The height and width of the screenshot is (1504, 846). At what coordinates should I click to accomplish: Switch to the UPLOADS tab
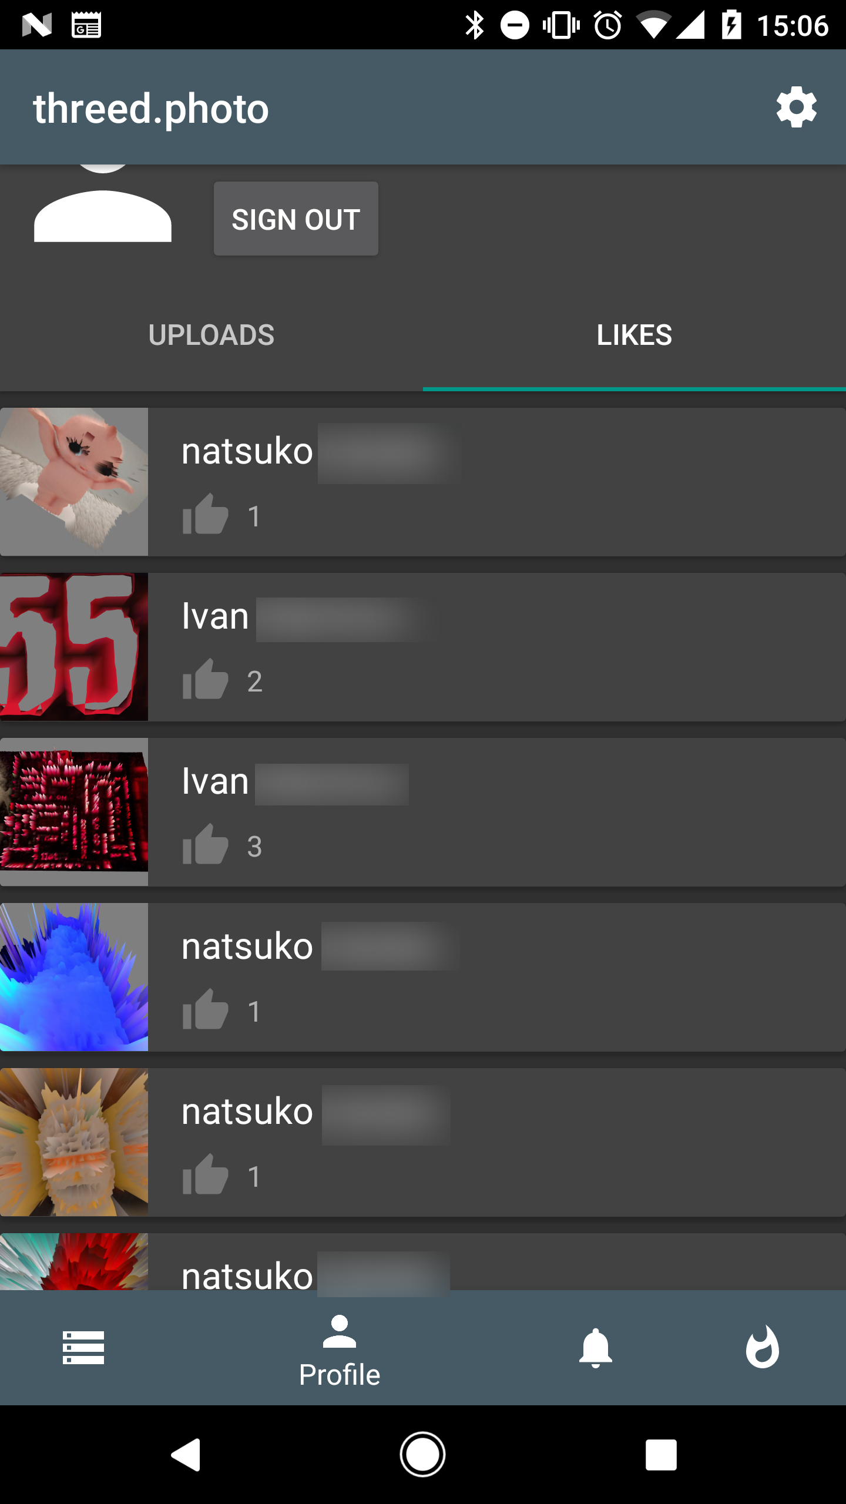[x=211, y=335]
